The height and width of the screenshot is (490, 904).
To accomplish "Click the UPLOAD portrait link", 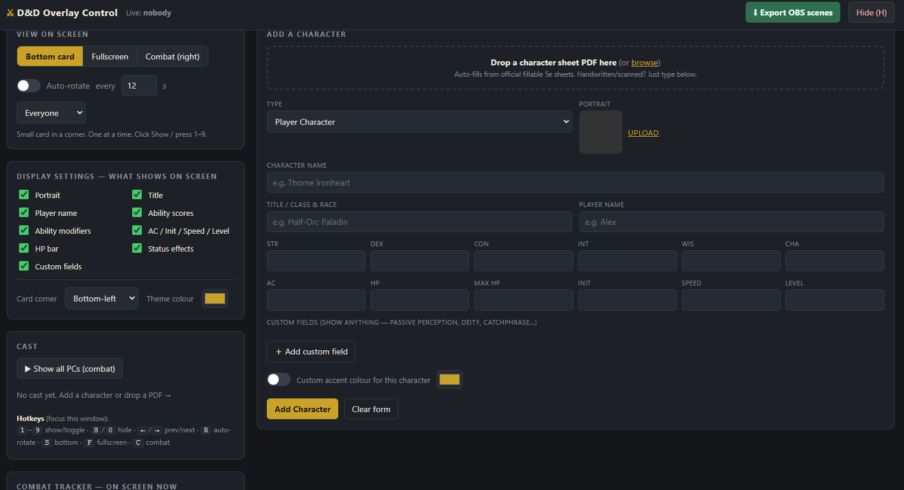I will (x=643, y=133).
